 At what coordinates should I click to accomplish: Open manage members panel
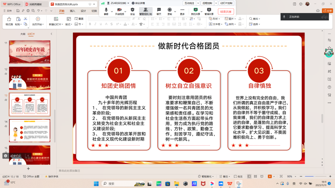pyautogui.click(x=145, y=11)
